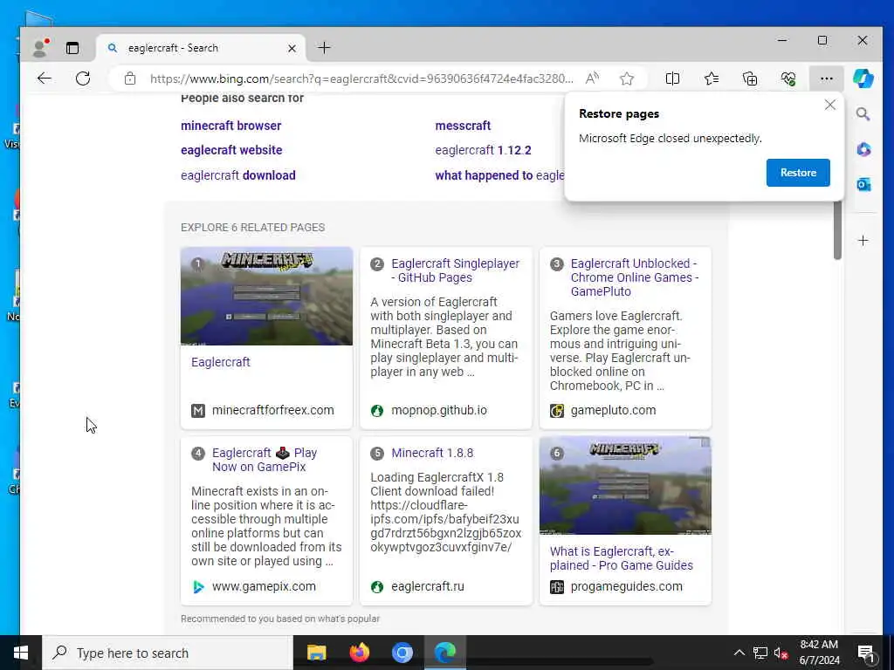Open Browser essentials heart icon

pos(788,79)
